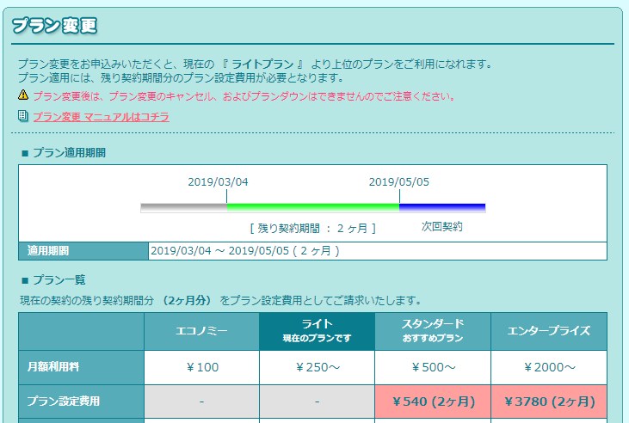Click the ¥3780 (2ヶ月) setup fee cell
The height and width of the screenshot is (423, 629).
click(x=548, y=402)
